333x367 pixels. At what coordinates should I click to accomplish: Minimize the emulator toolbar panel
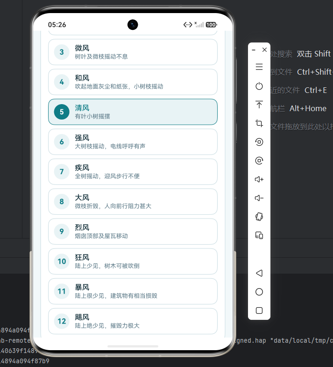tap(254, 50)
